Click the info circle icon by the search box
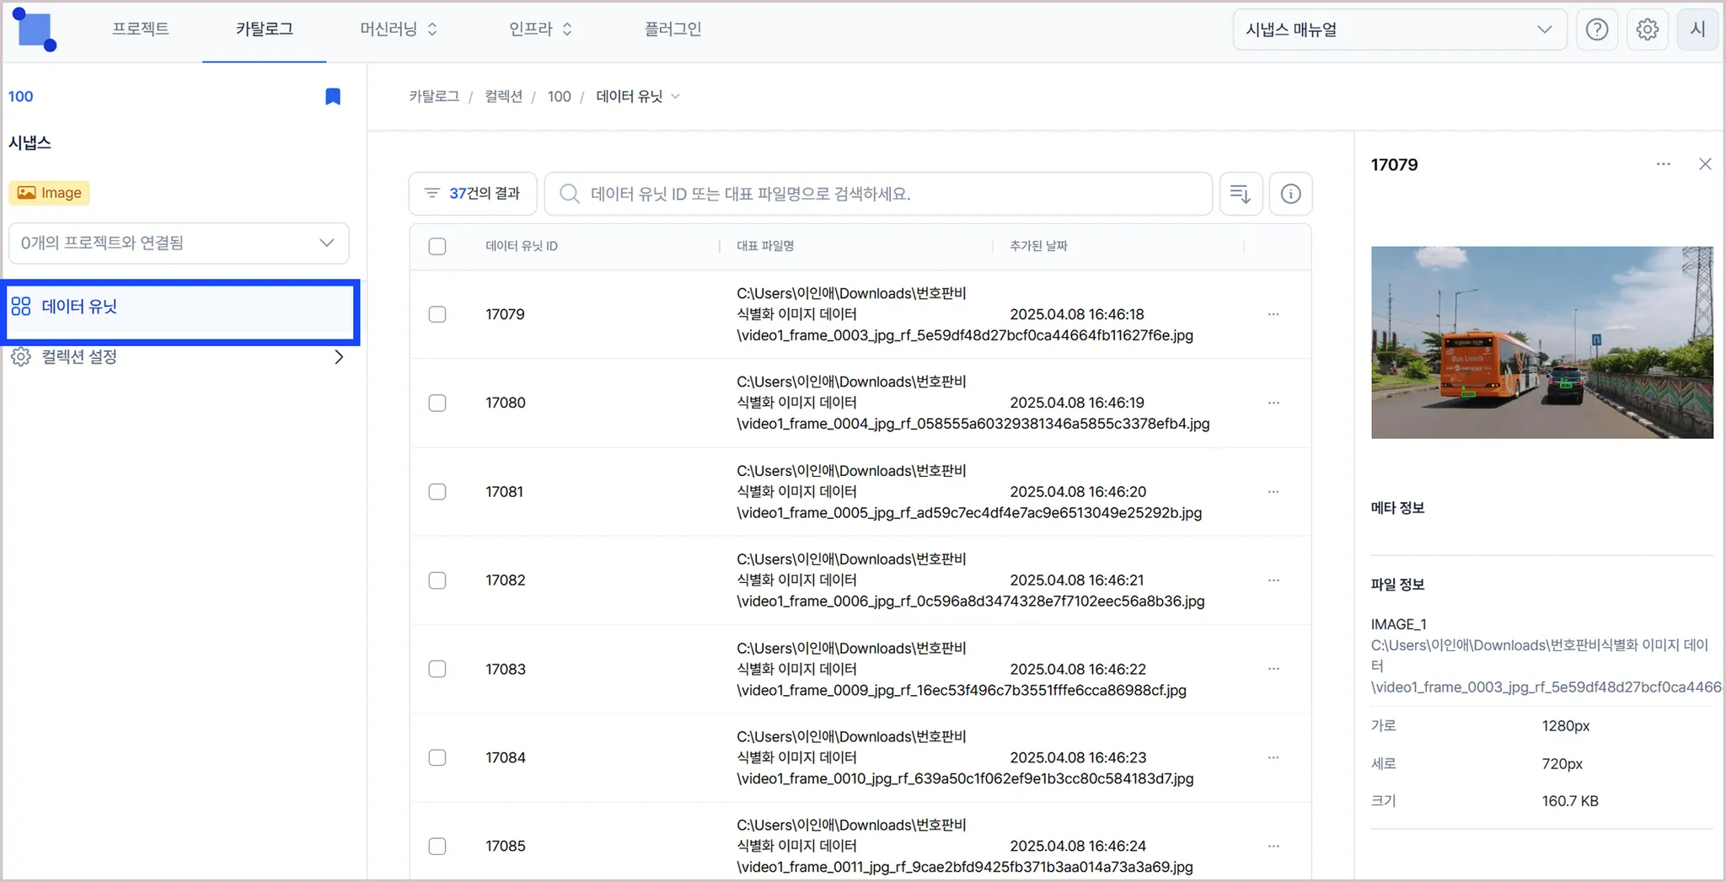The image size is (1726, 882). coord(1290,194)
